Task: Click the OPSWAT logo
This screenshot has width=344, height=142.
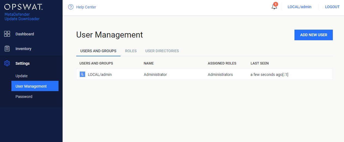Action: point(23,7)
